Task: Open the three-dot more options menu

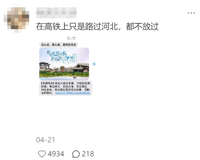Action: point(191,13)
